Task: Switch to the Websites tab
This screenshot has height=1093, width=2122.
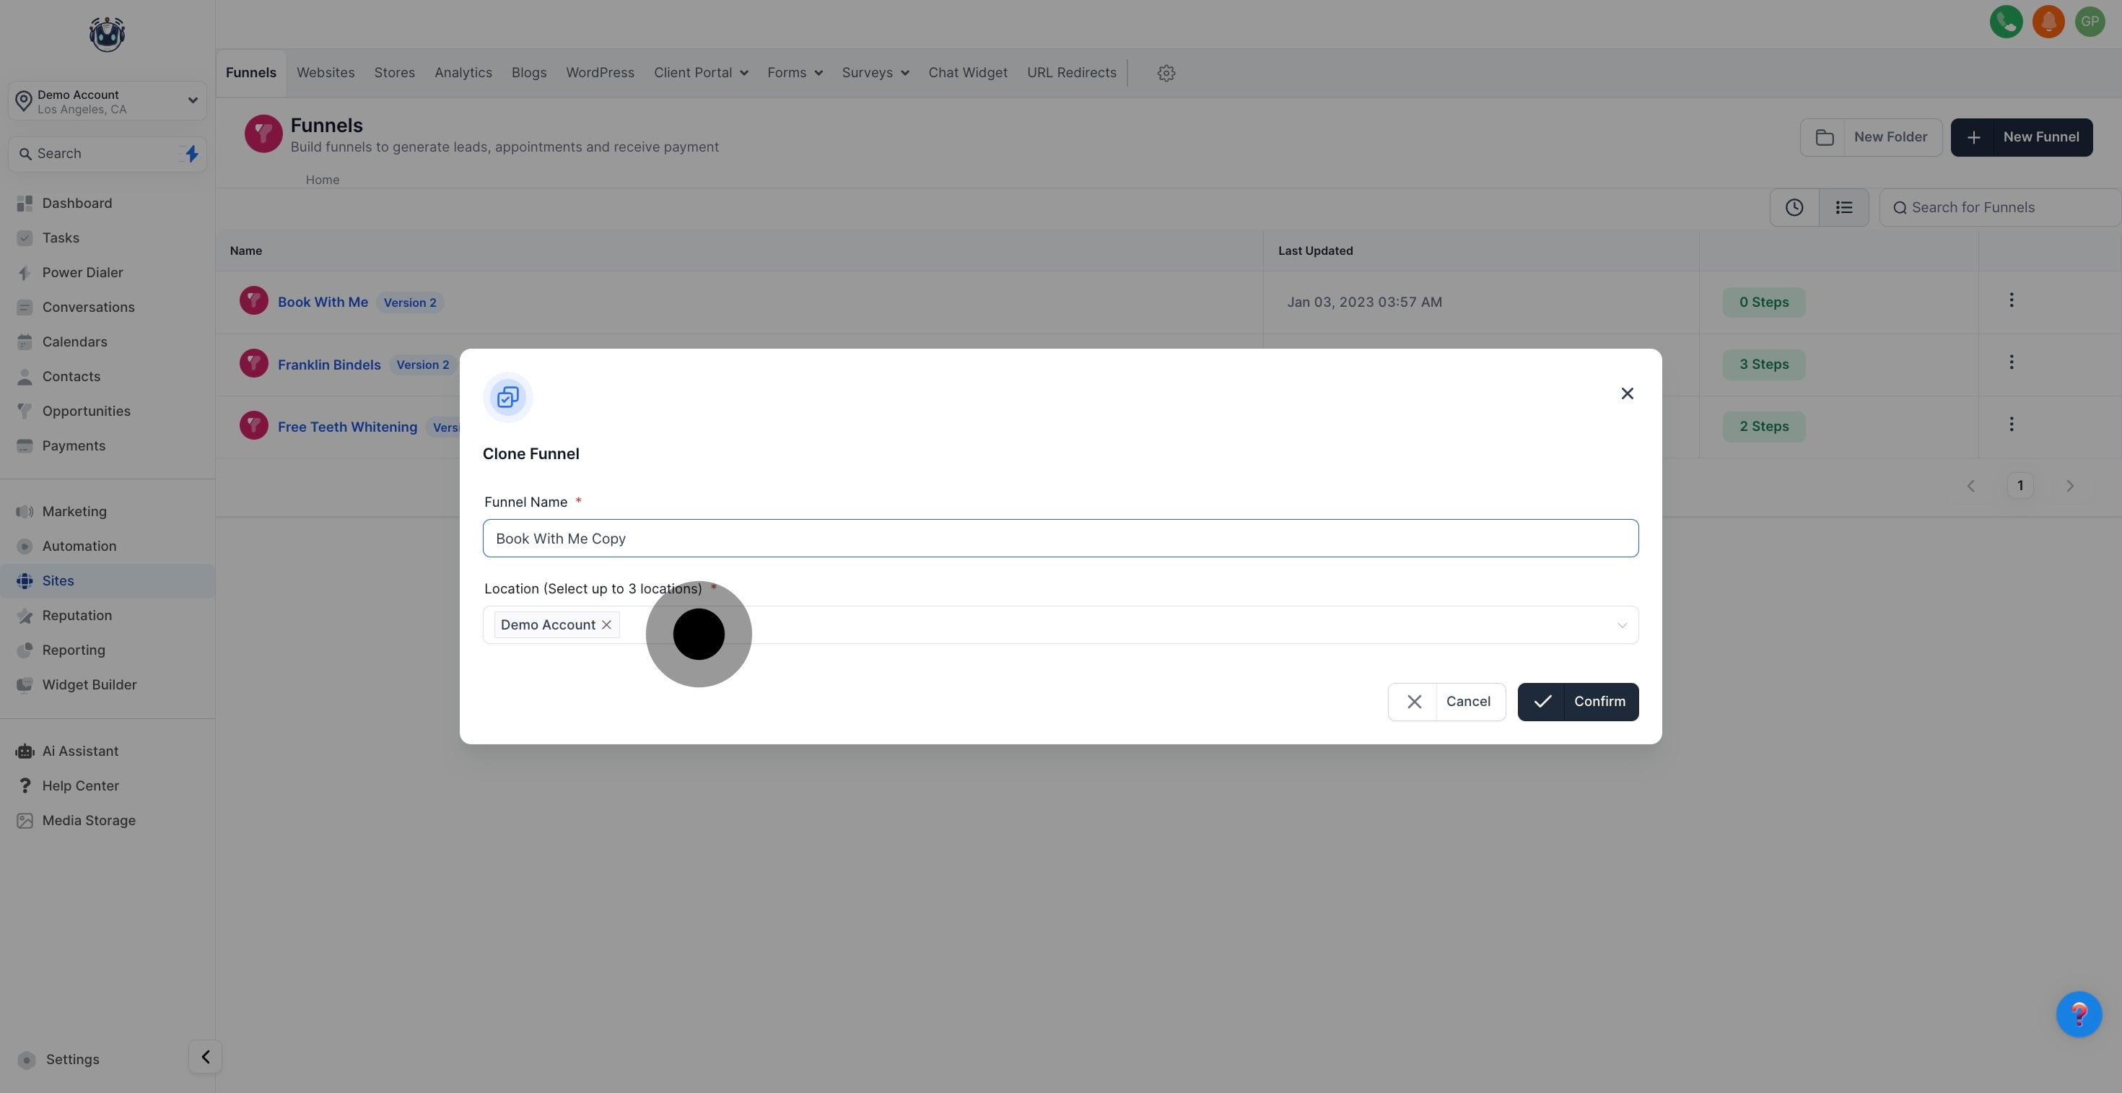Action: pyautogui.click(x=326, y=74)
